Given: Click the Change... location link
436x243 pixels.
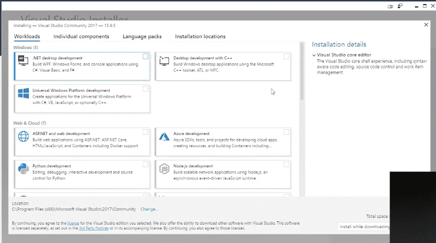Looking at the screenshot, I should [x=149, y=209].
